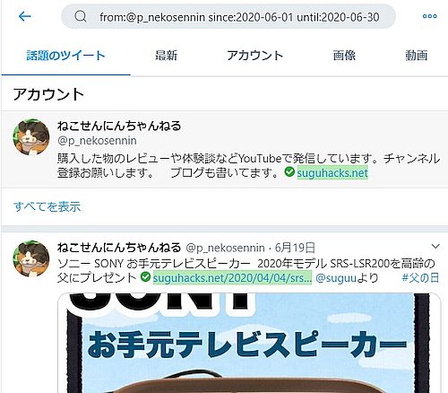Click the @p_nekosennin handle in the tweet header
Screen dimensions: 448x393
click(x=225, y=248)
